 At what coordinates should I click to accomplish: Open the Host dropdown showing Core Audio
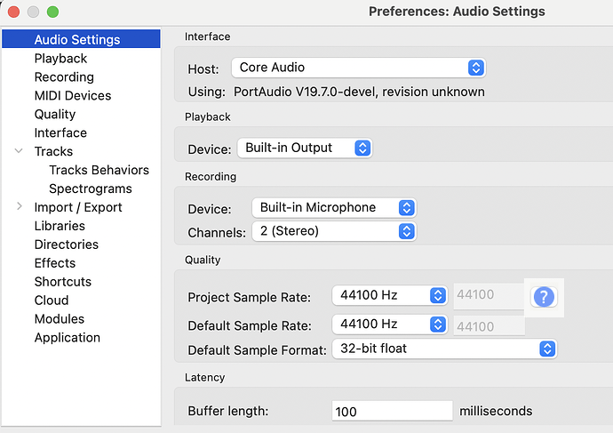(358, 68)
